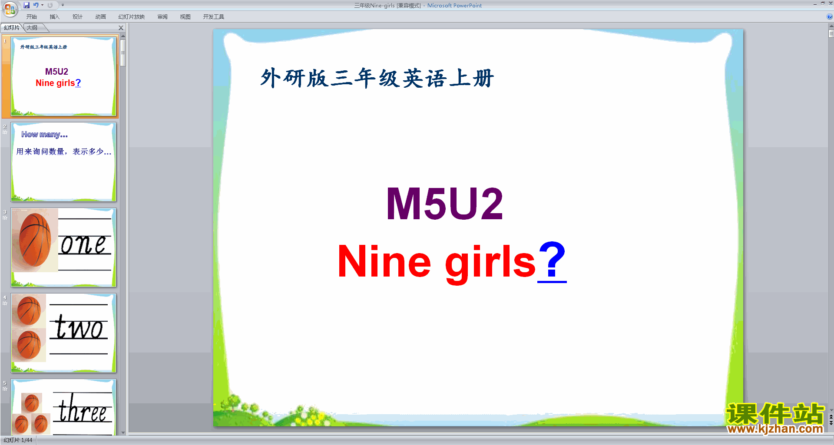Image resolution: width=834 pixels, height=445 pixels.
Task: Open the 审阅 ribbon tab
Action: pyautogui.click(x=162, y=17)
